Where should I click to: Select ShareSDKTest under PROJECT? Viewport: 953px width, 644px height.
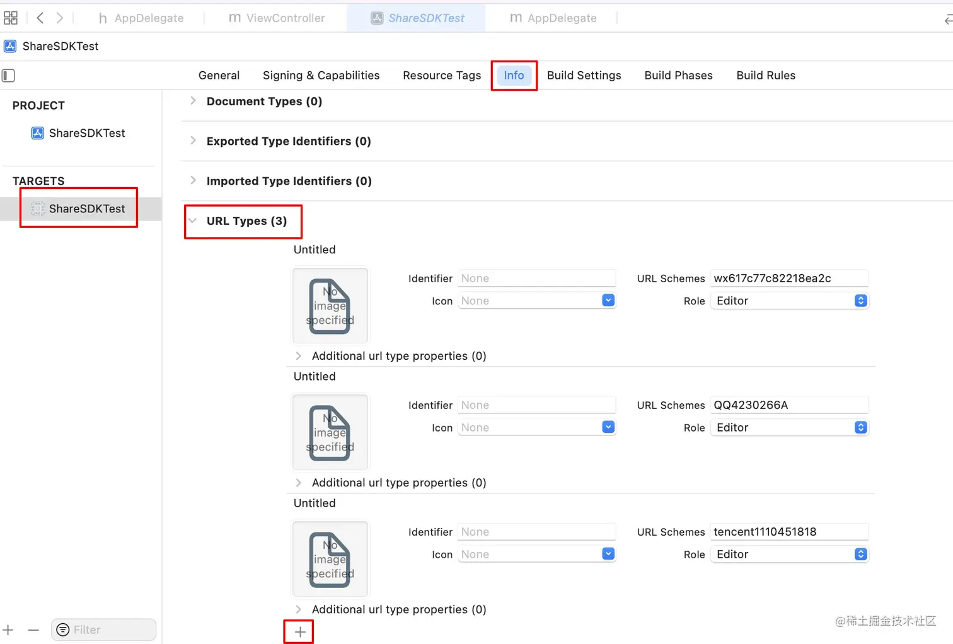(78, 133)
